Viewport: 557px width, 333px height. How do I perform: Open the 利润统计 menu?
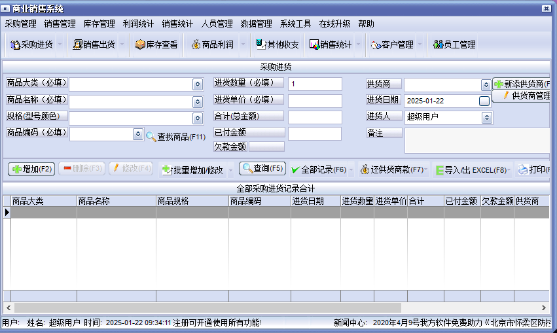[138, 24]
